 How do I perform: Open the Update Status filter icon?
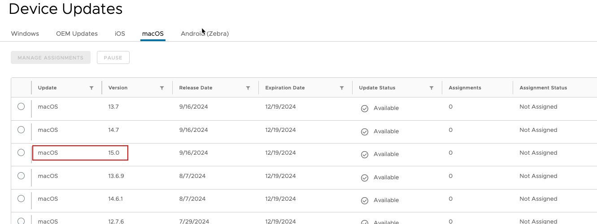tap(431, 88)
